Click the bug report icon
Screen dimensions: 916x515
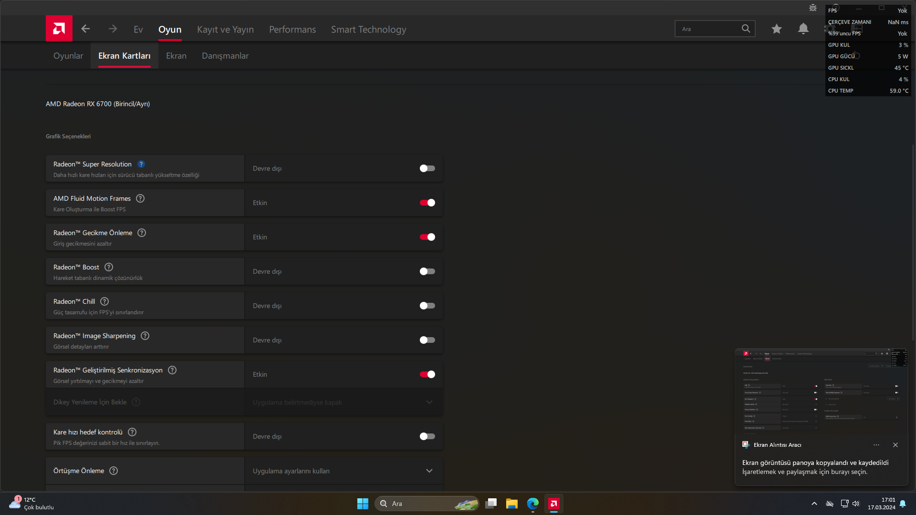coord(813,8)
